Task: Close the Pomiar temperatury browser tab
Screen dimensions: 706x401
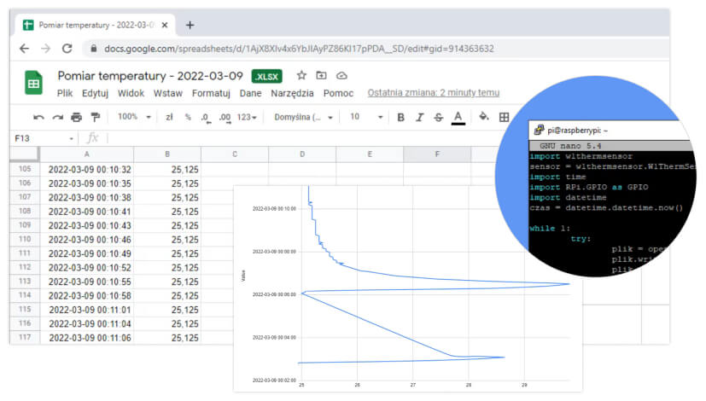Action: point(165,26)
